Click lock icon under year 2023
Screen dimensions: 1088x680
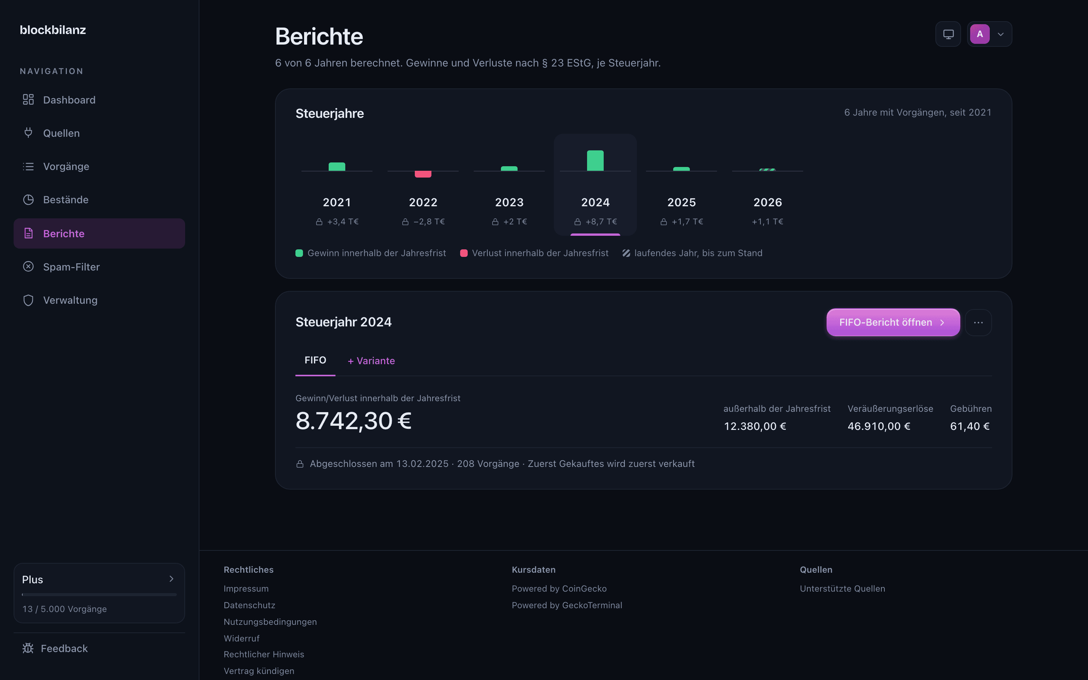click(495, 222)
